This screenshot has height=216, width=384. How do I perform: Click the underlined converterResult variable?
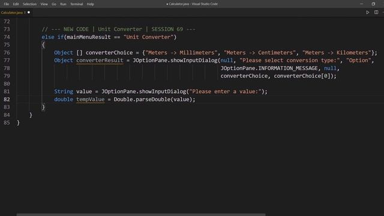(100, 61)
